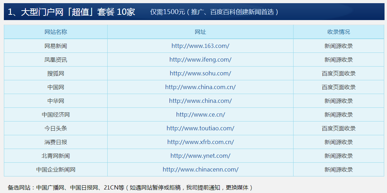Click the 大型门户网「超值」套餐 10家 banner title
Image resolution: width=387 pixels, height=193 pixels.
click(x=72, y=12)
